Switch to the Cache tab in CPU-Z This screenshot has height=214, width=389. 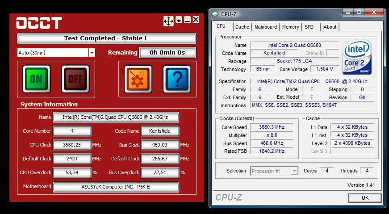point(242,27)
